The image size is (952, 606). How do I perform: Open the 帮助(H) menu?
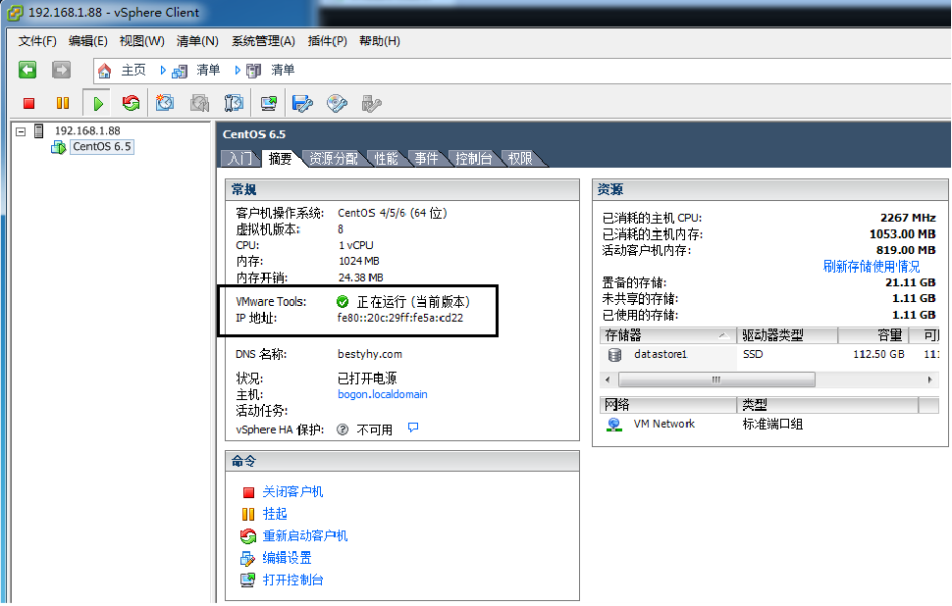pos(380,40)
